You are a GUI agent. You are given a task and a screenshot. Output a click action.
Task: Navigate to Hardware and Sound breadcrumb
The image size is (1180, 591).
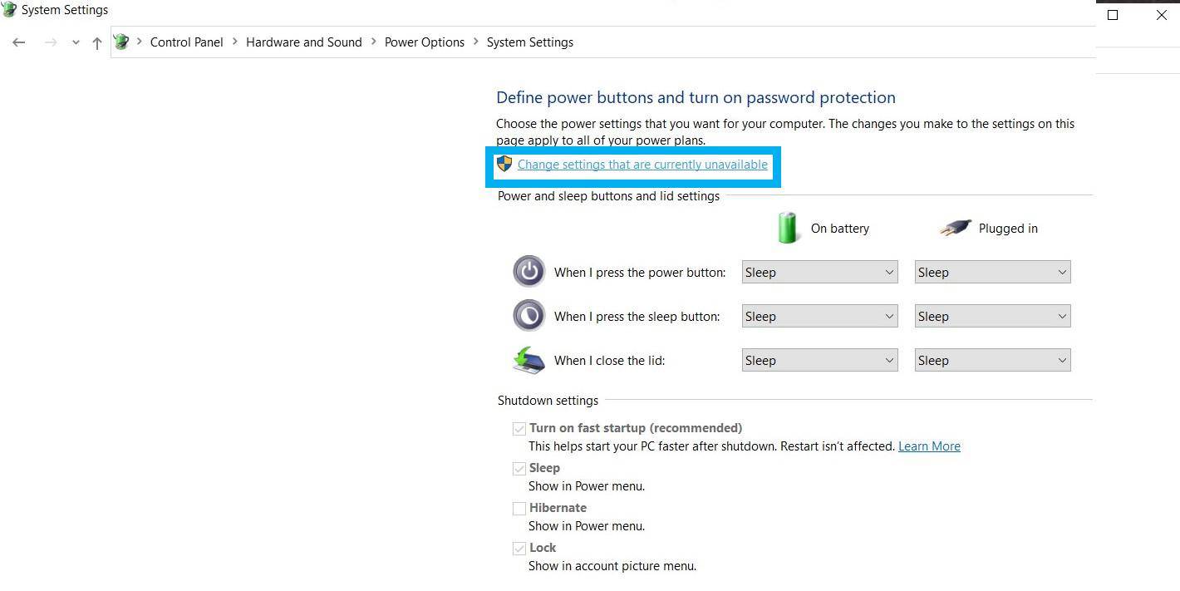click(x=303, y=42)
